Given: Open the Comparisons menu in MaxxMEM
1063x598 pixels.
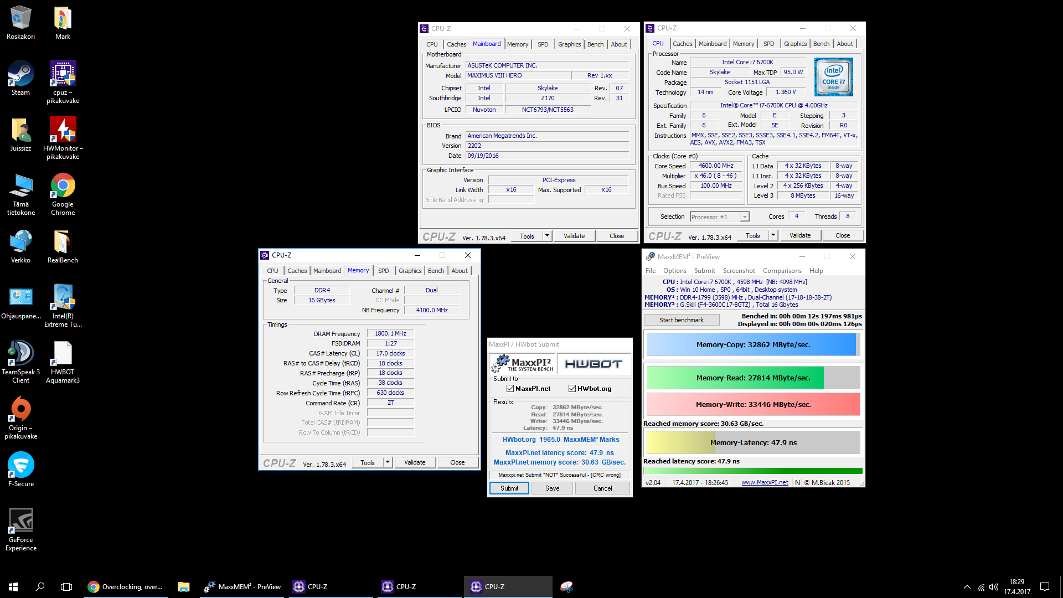Looking at the screenshot, I should click(x=782, y=271).
